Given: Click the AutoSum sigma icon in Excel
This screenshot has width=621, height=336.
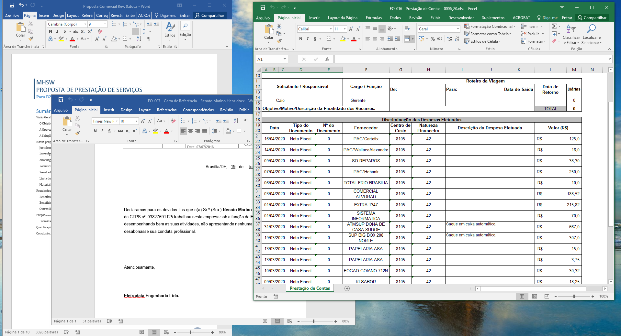Looking at the screenshot, I should pos(554,26).
